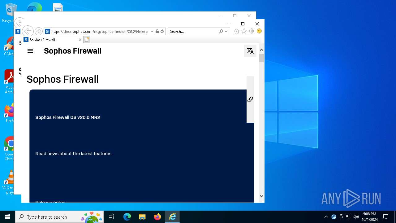The image size is (396, 223).
Task: Expand the address bar dropdown arrow
Action: 152,31
